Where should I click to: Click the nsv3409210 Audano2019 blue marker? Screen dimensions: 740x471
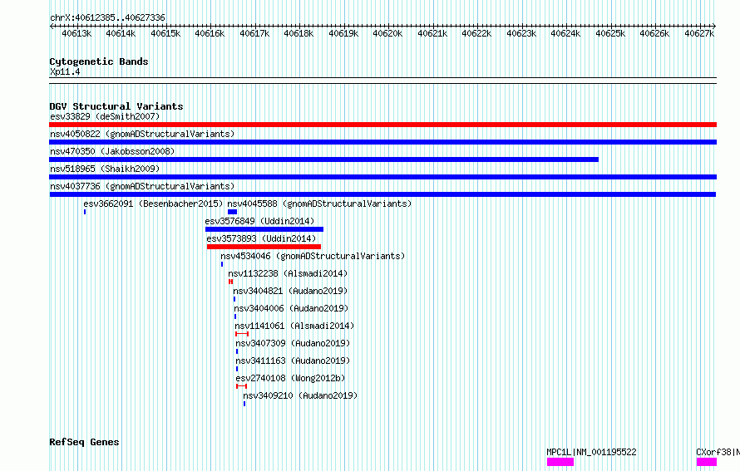[244, 404]
